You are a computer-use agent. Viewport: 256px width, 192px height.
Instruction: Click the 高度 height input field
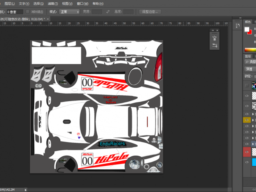pos(128,12)
